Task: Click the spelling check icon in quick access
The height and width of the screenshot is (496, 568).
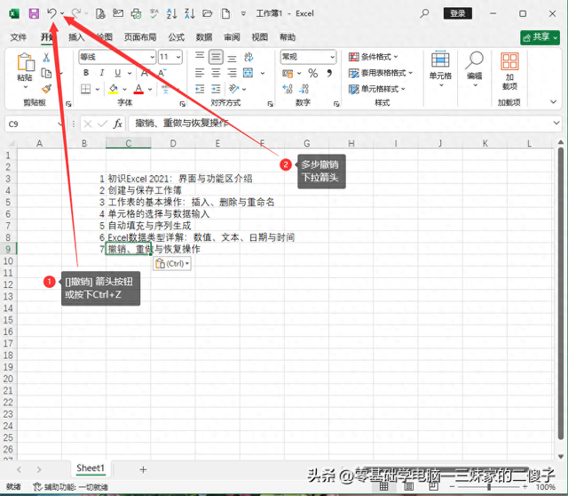Action: coord(154,14)
